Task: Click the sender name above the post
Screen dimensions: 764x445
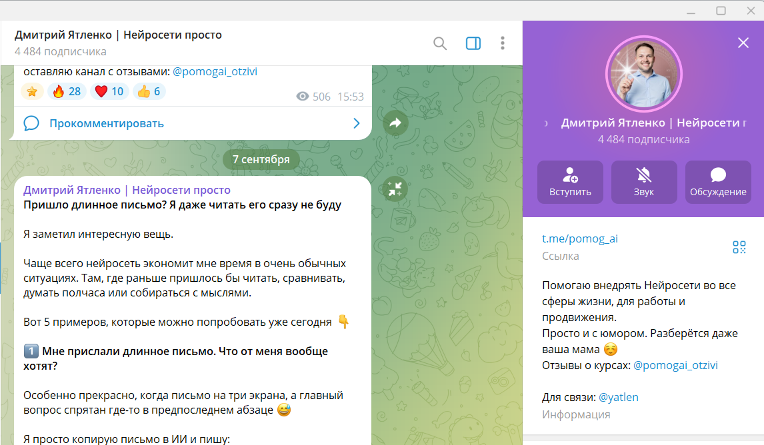Action: [127, 190]
